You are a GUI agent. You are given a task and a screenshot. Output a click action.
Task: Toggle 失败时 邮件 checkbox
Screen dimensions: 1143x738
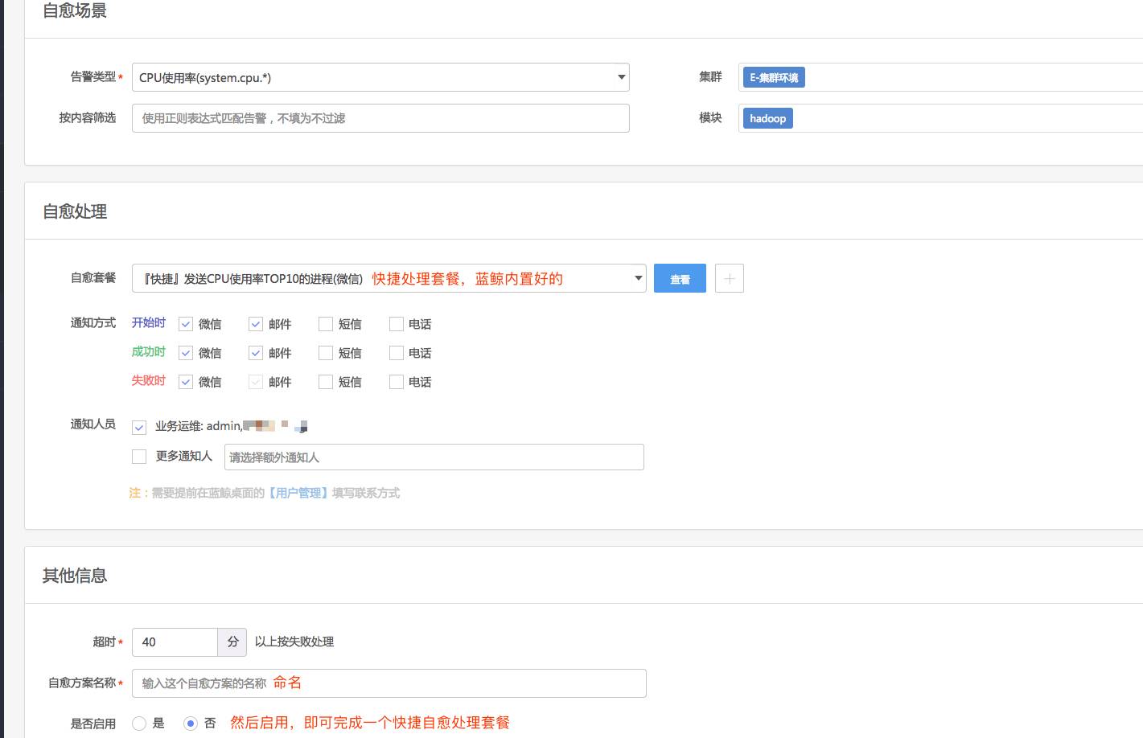256,382
